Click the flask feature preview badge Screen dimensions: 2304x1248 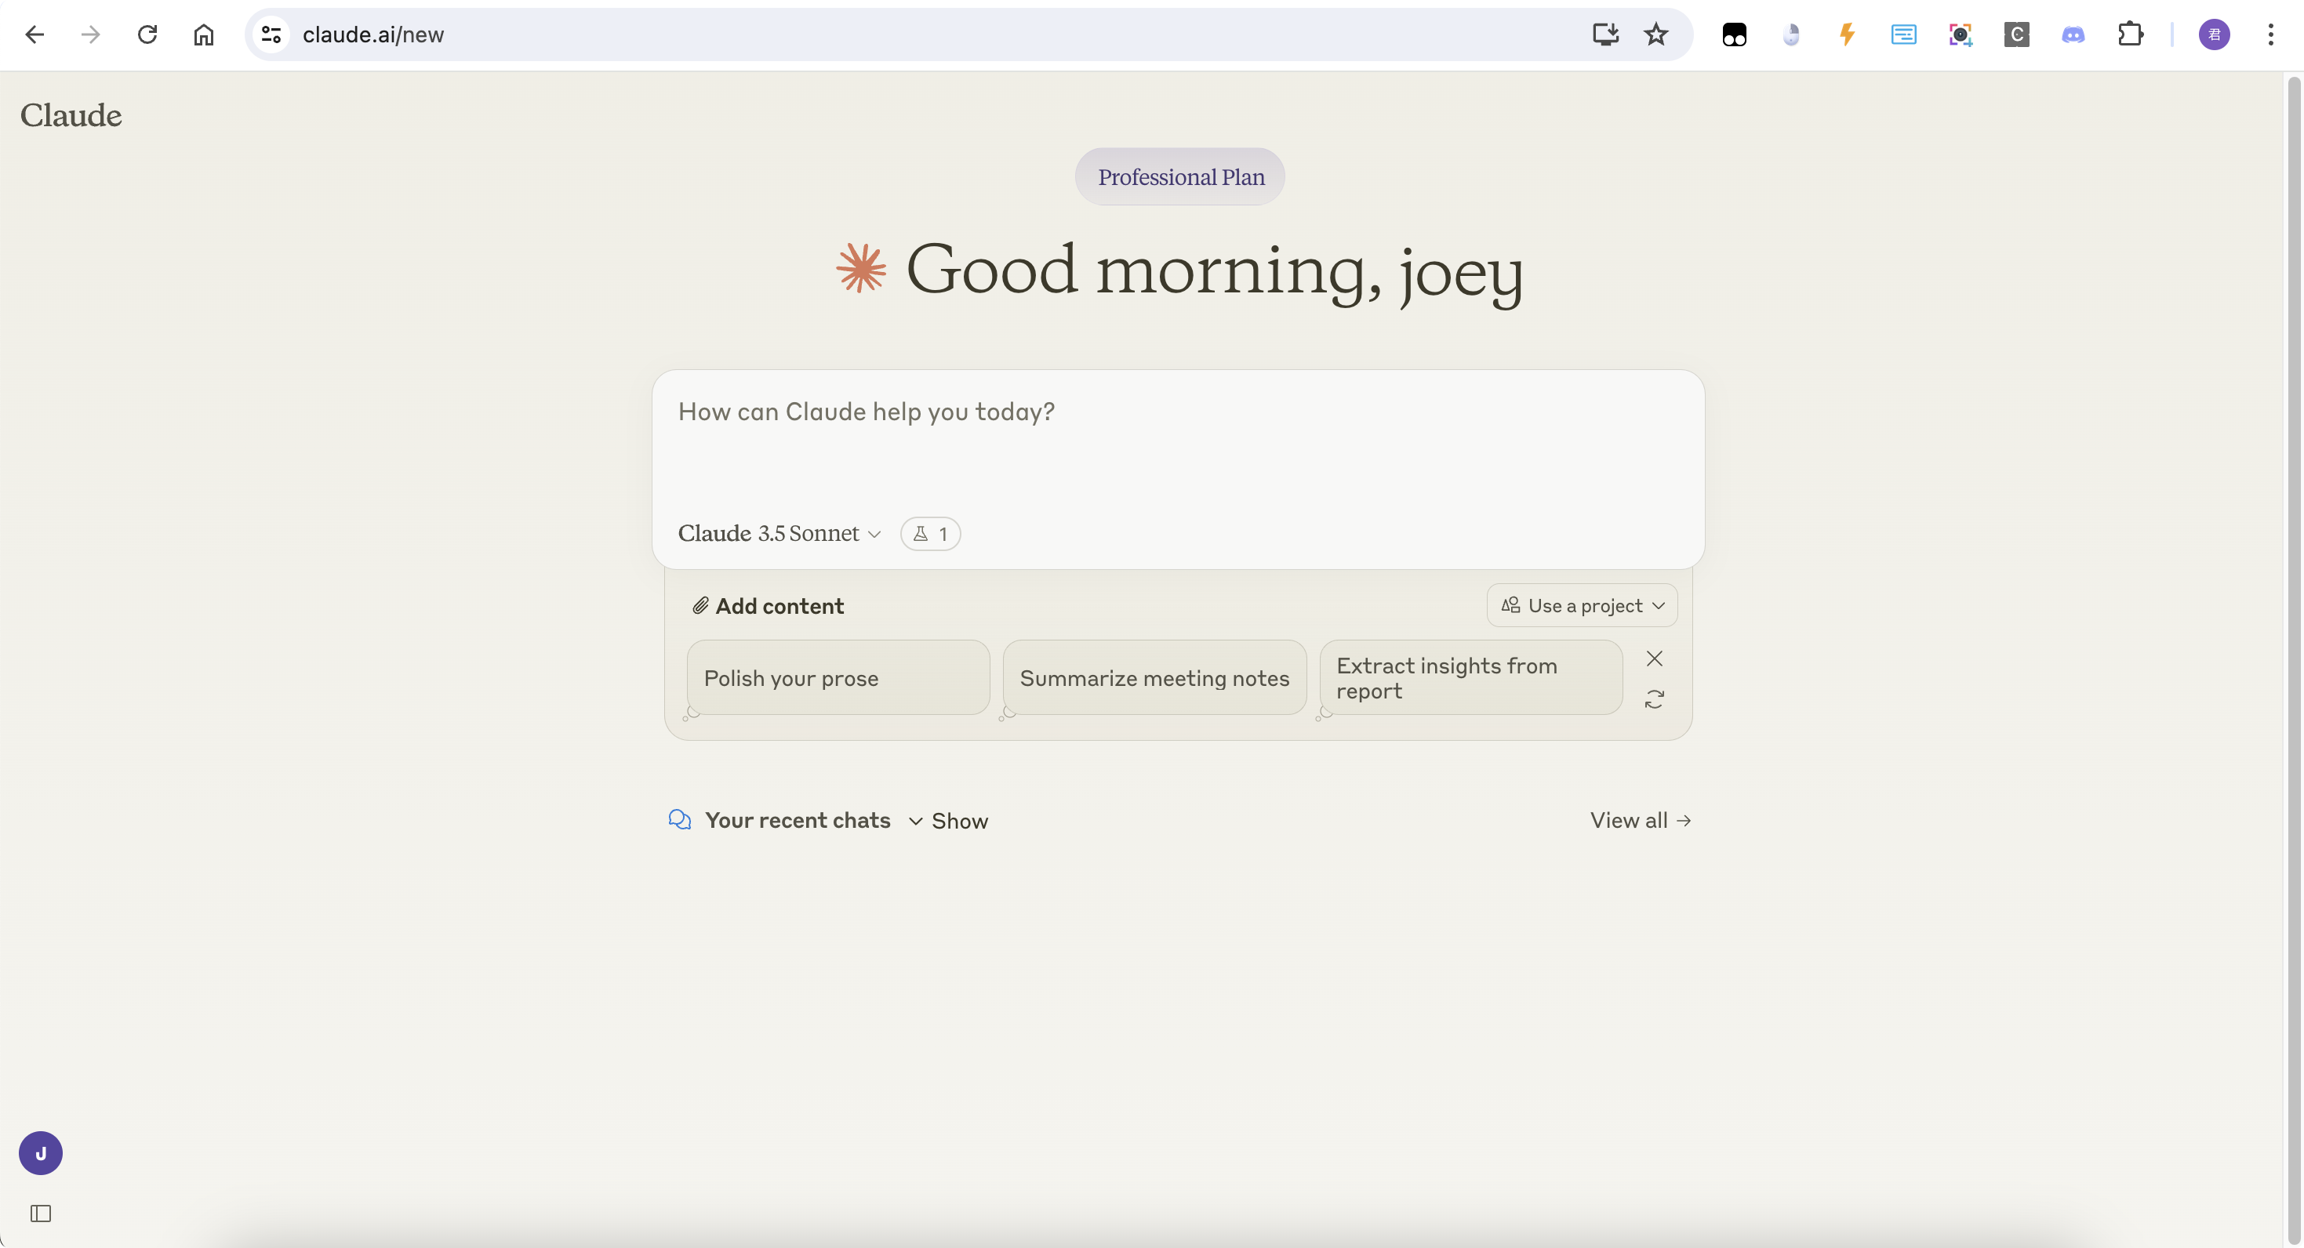click(929, 534)
